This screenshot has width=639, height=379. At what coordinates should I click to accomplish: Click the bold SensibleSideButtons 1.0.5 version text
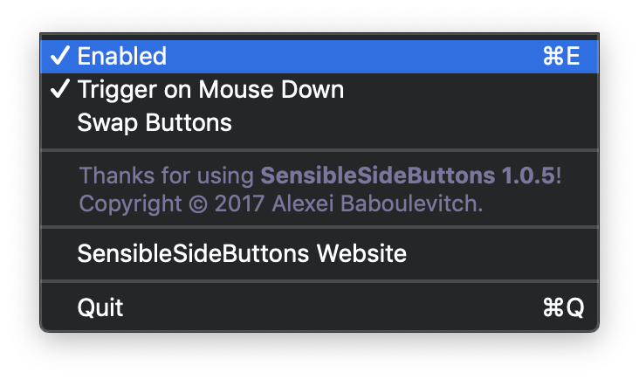point(408,176)
